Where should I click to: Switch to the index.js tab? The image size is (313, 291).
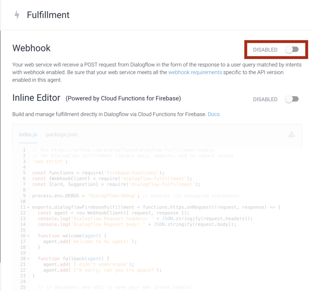(x=28, y=134)
